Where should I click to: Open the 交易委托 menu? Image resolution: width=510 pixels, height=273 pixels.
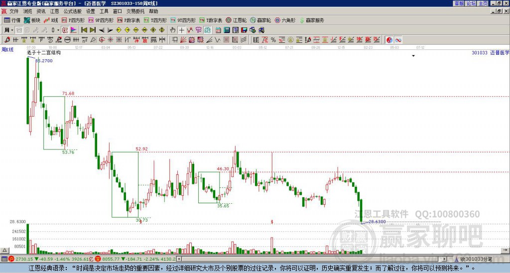[135, 11]
